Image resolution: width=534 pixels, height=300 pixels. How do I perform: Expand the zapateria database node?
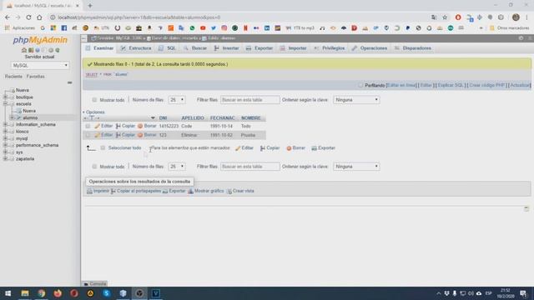click(5, 159)
